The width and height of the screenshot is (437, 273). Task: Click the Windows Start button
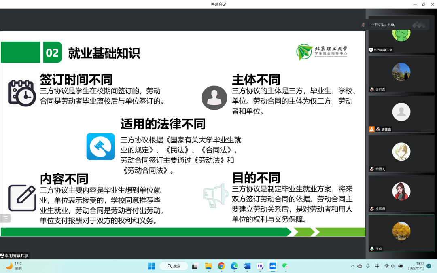click(x=151, y=266)
